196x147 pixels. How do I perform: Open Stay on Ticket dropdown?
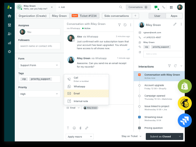[131, 136]
